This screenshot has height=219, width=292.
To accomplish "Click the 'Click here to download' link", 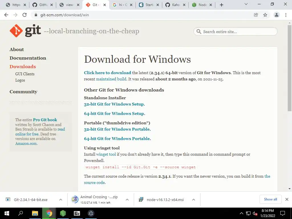I will coord(108,73).
